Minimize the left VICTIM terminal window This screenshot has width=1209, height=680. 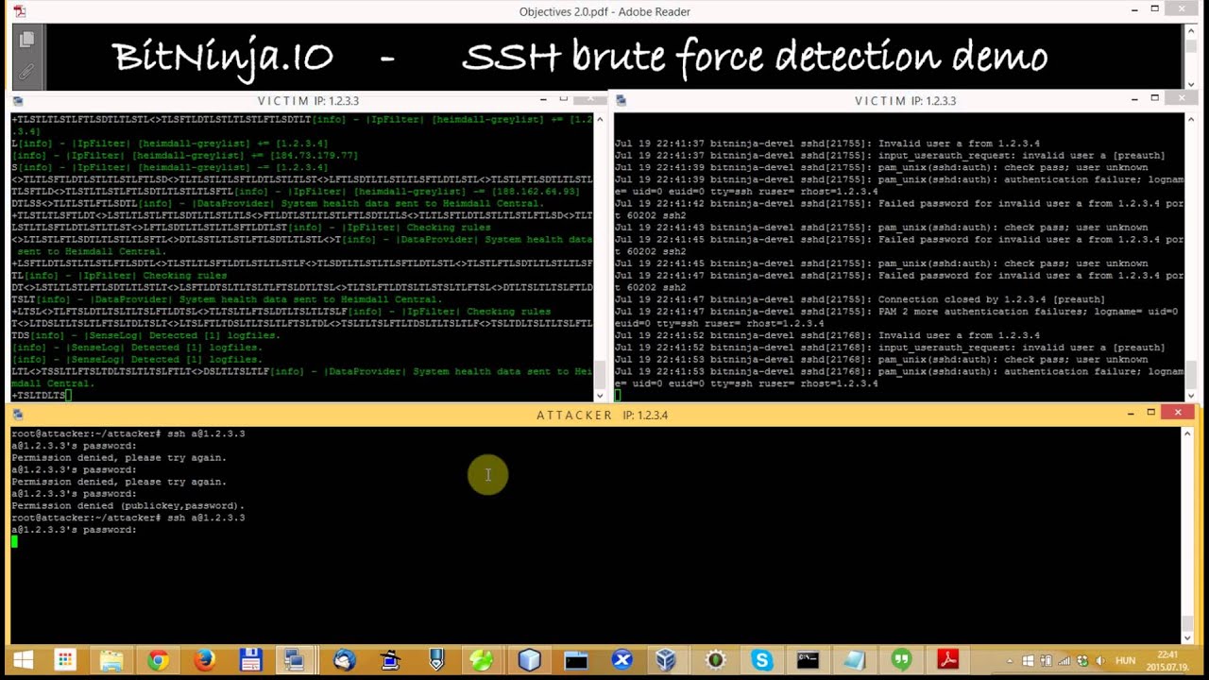tap(543, 99)
